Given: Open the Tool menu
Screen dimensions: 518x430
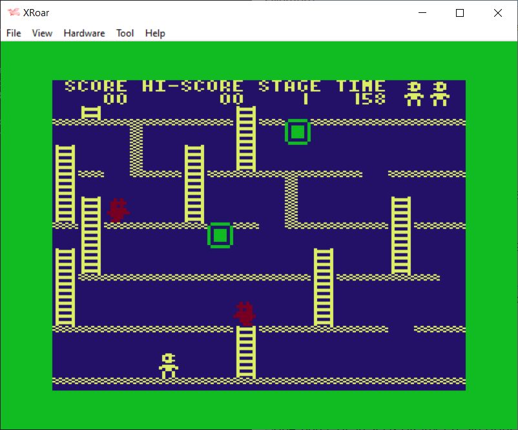Looking at the screenshot, I should 125,33.
